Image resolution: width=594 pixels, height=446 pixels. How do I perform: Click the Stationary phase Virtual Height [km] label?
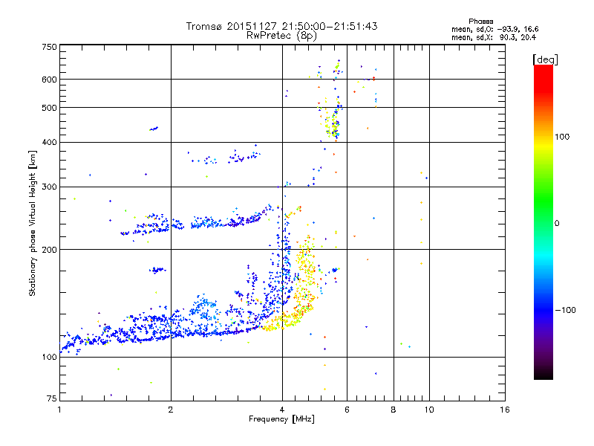click(32, 223)
